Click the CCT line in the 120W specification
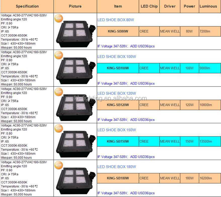Screen dimensions: 221x197 (x=14, y=109)
